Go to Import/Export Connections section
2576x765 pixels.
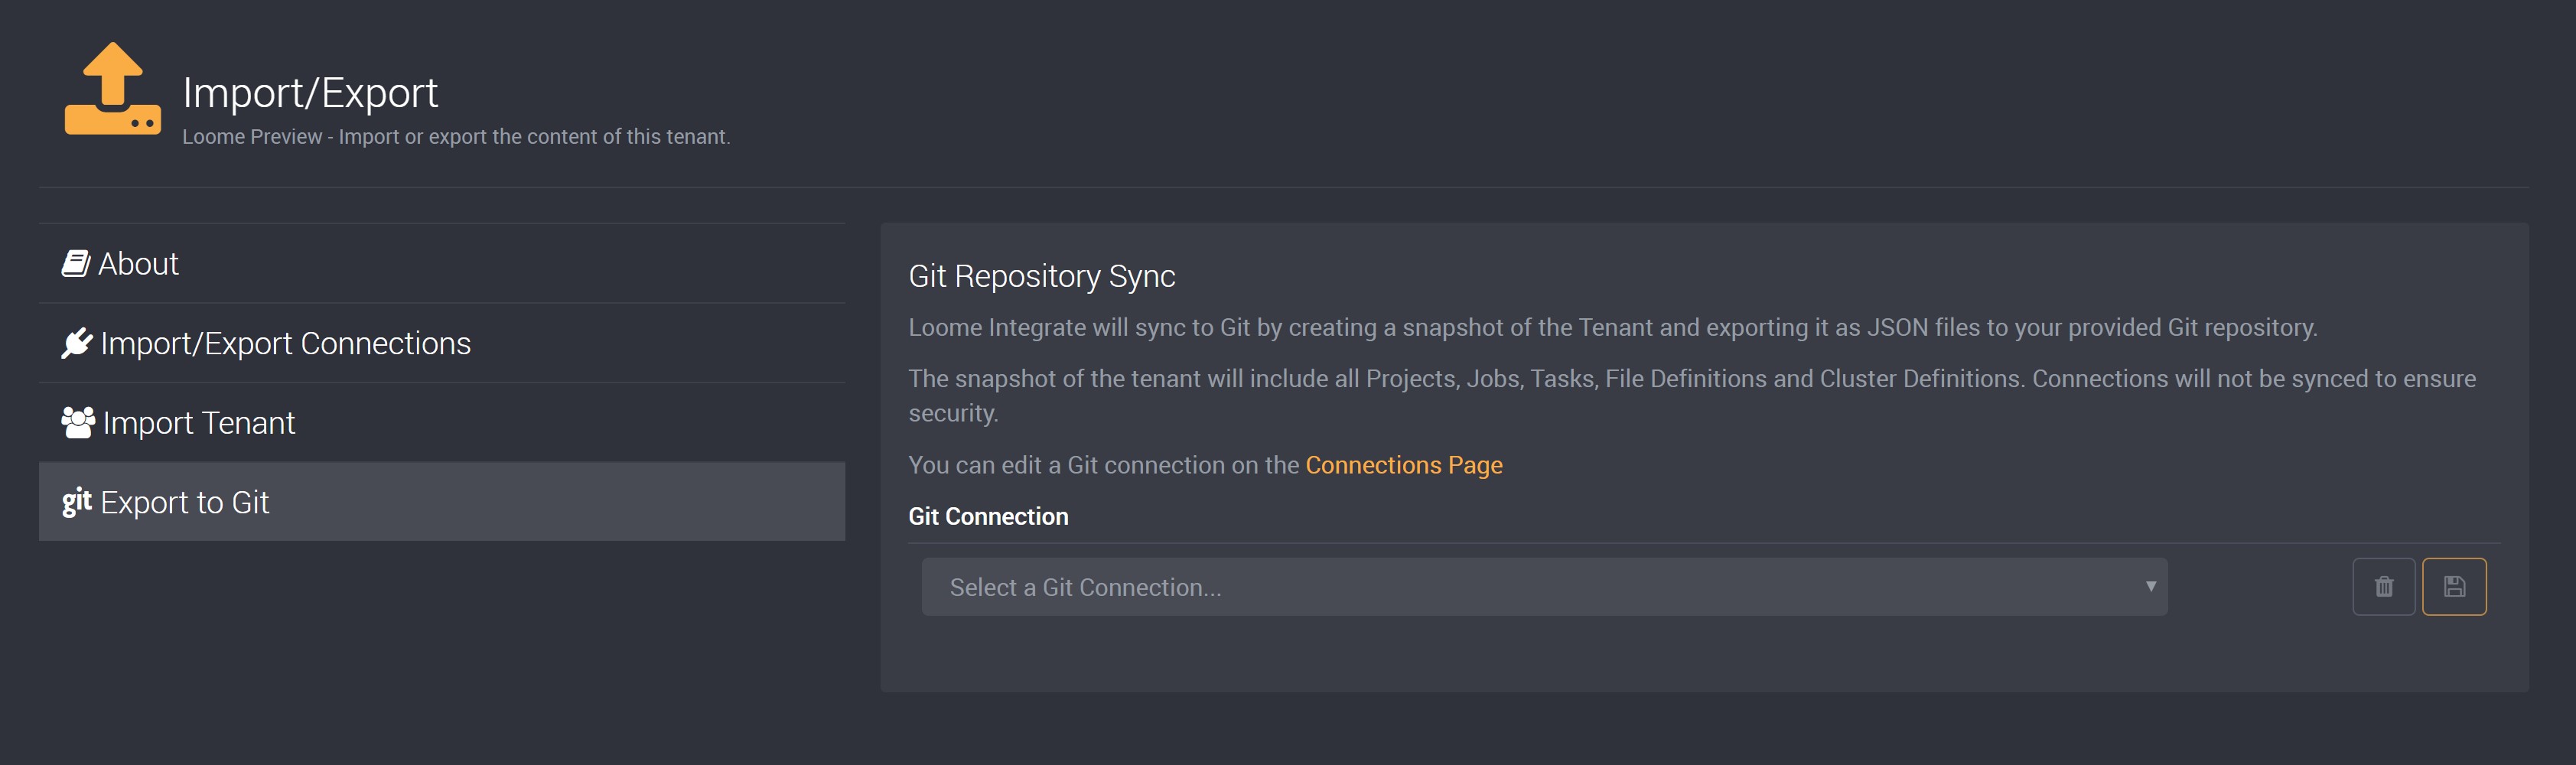tap(442, 343)
